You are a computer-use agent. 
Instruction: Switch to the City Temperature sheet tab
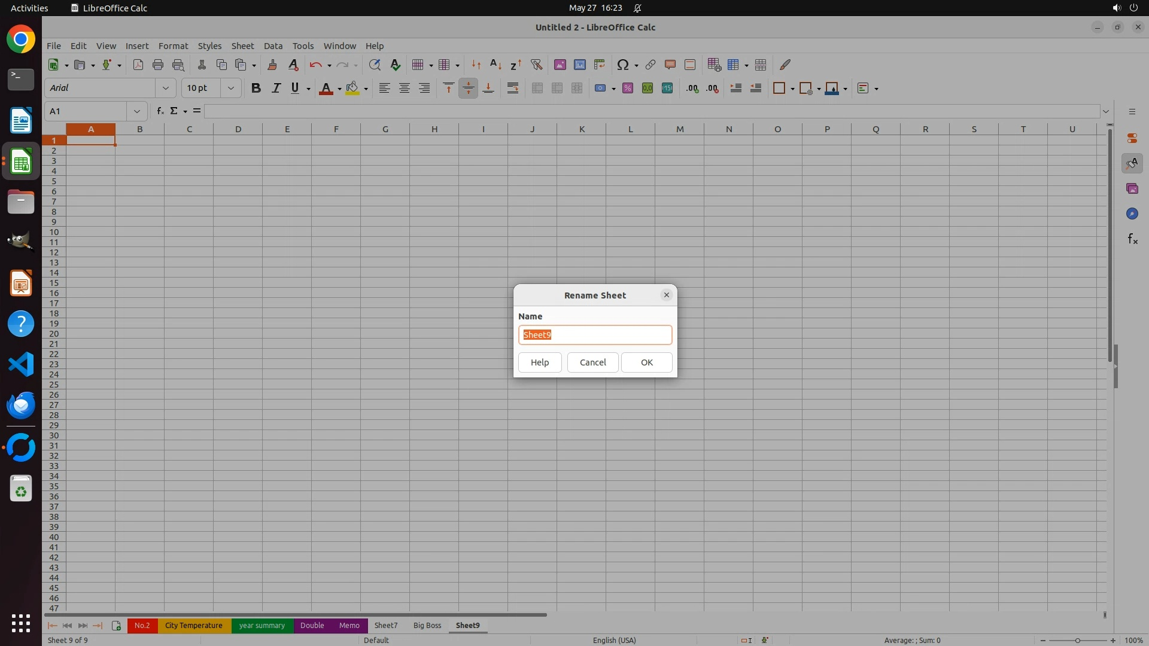[x=193, y=626]
